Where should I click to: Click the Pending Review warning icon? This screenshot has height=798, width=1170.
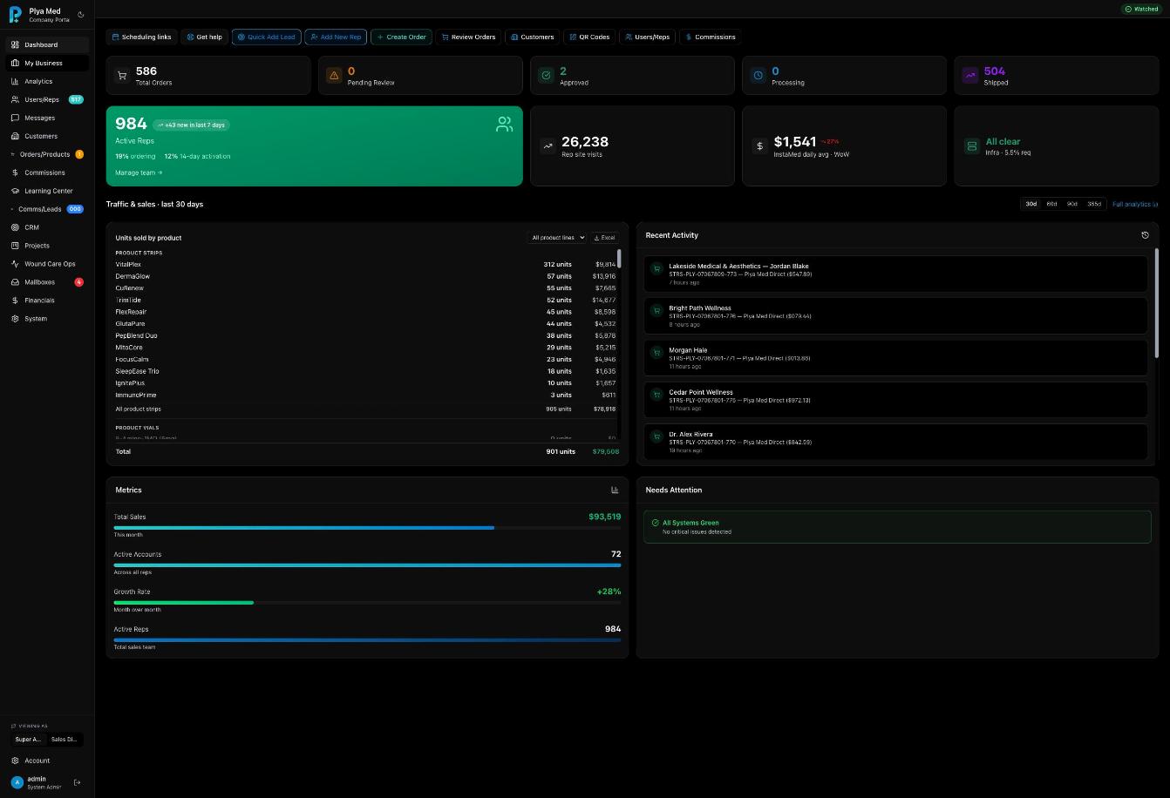[x=334, y=76]
